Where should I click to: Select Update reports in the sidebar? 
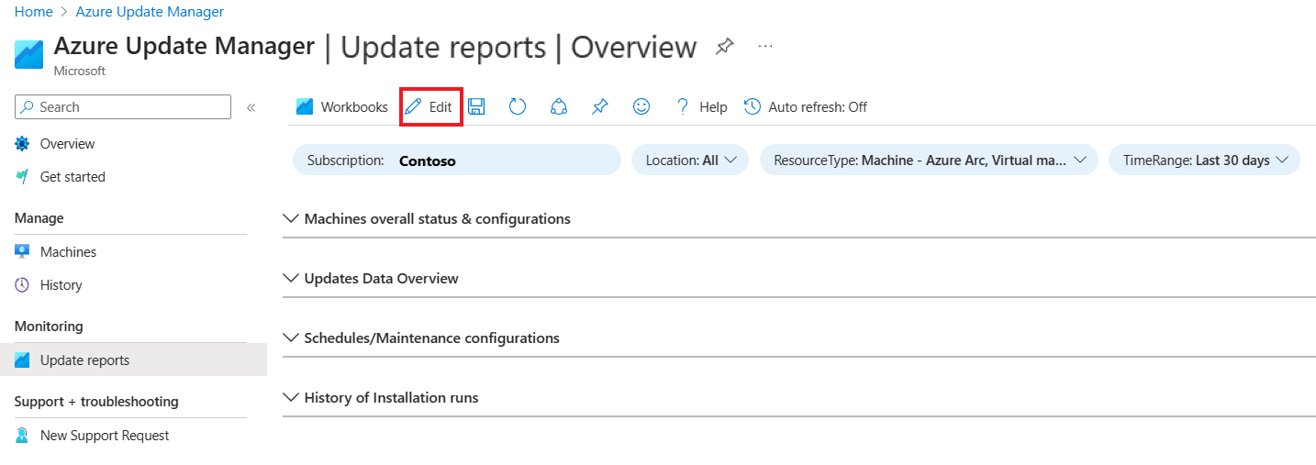pyautogui.click(x=84, y=360)
